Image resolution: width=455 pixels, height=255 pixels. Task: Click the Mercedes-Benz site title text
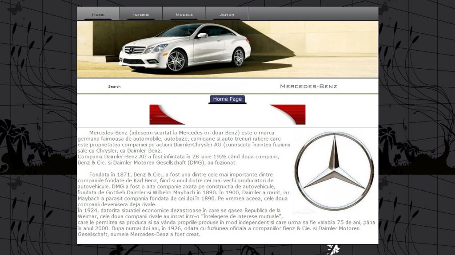[308, 86]
